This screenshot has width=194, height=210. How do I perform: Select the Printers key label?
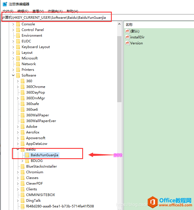(28, 70)
